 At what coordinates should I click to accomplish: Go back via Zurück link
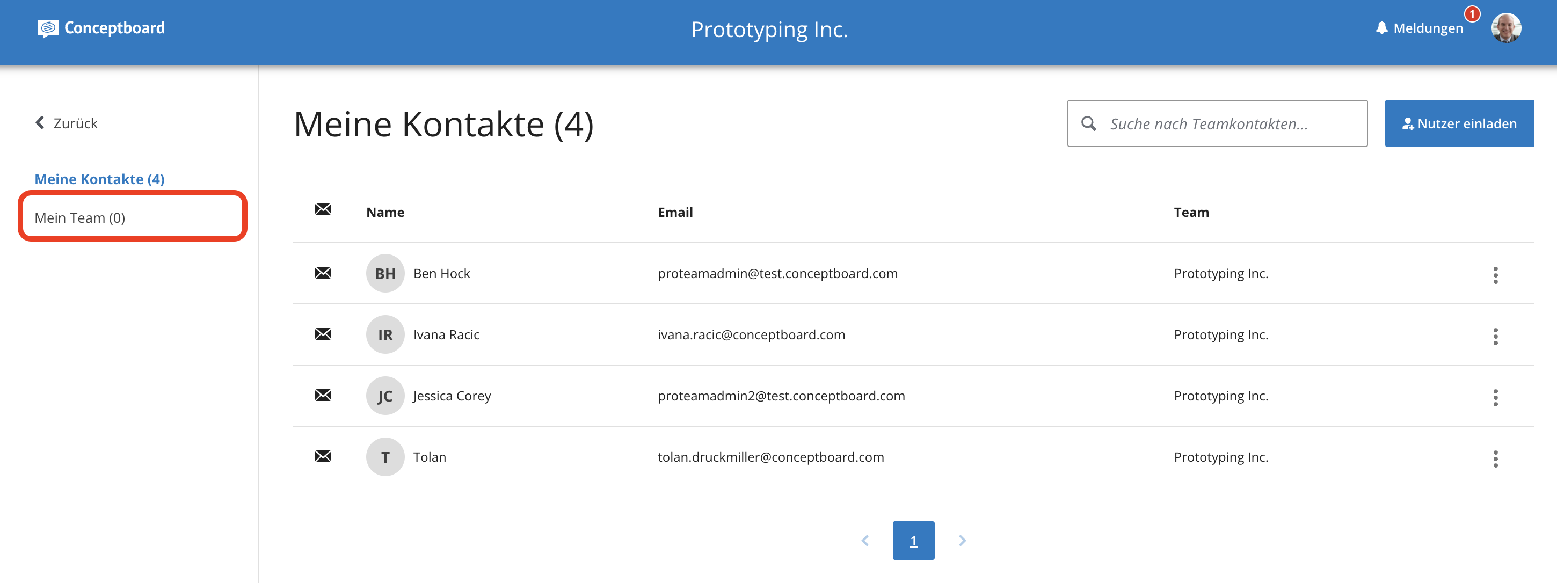(67, 123)
